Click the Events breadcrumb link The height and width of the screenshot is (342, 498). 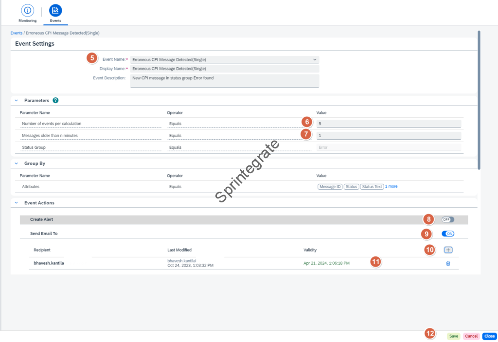click(16, 33)
